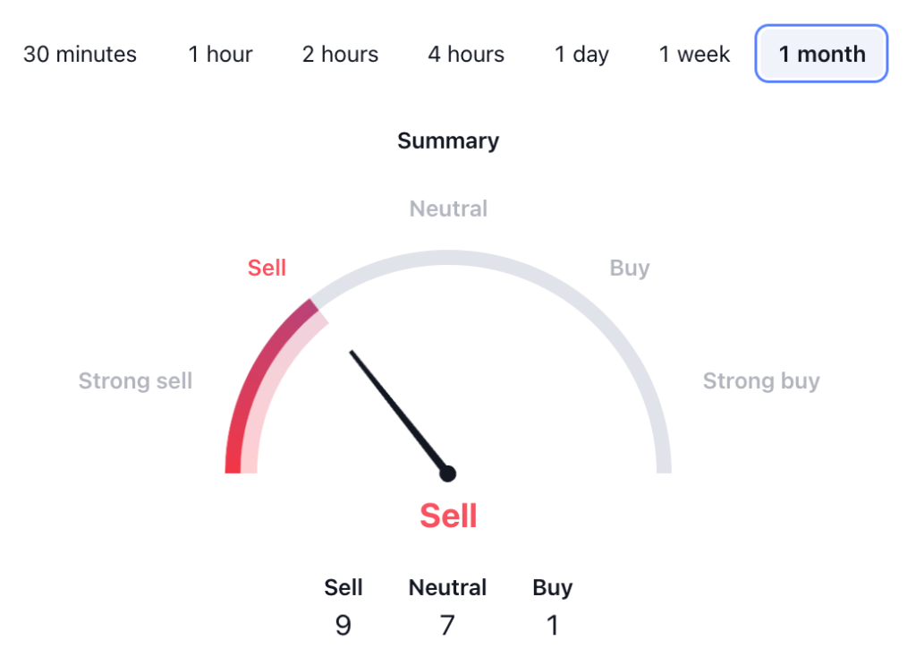Open the 4 hours tab
The height and width of the screenshot is (657, 916).
pos(465,54)
